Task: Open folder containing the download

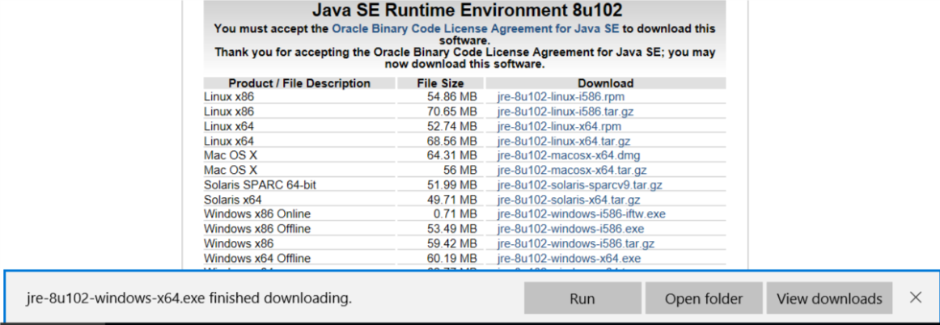Action: [x=703, y=298]
